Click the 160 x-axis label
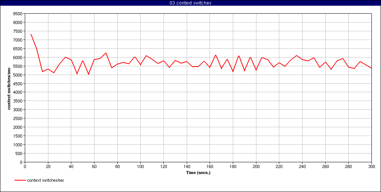This screenshot has width=381, height=192. click(x=210, y=166)
